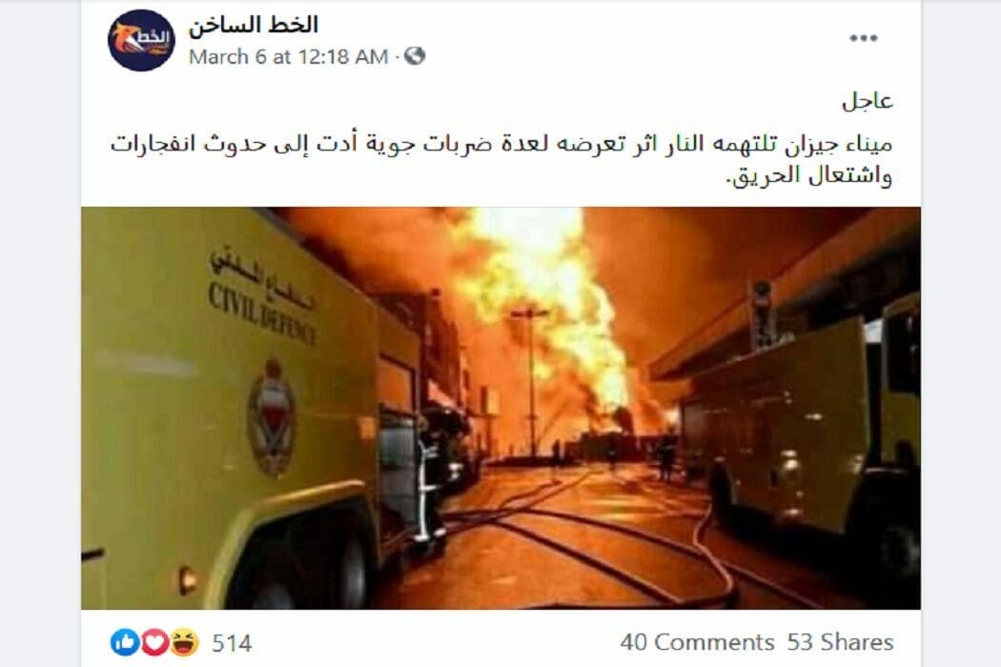Viewport: 1001px width, 667px height.
Task: Click the red Love heart reaction icon
Action: (154, 642)
